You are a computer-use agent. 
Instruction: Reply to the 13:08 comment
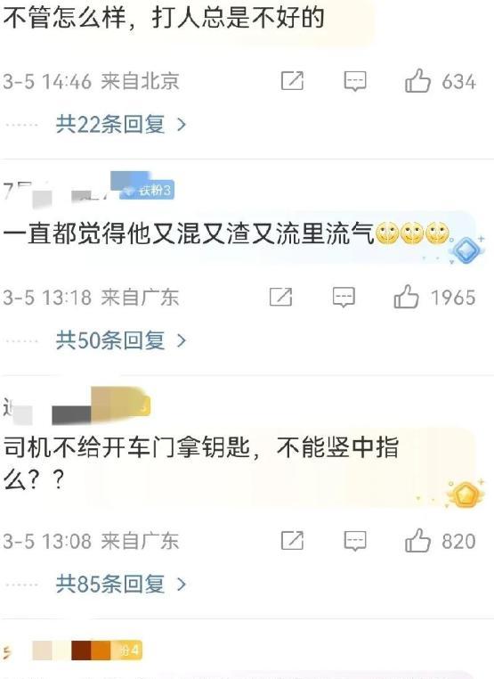pyautogui.click(x=355, y=541)
